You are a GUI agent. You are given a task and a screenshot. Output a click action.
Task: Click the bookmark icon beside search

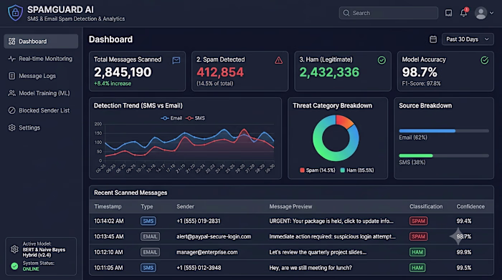(448, 13)
